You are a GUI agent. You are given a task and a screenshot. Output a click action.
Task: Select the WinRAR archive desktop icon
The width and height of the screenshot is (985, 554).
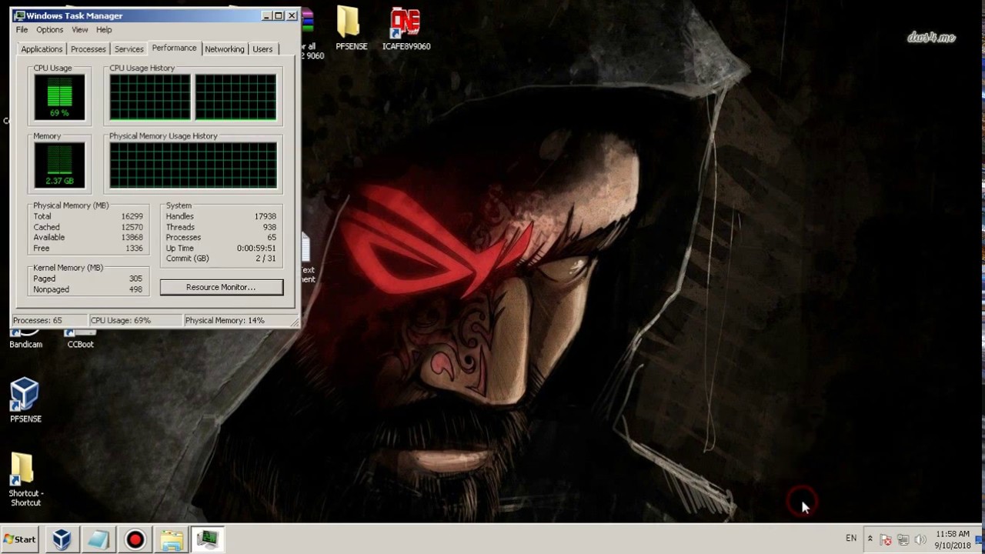(308, 35)
